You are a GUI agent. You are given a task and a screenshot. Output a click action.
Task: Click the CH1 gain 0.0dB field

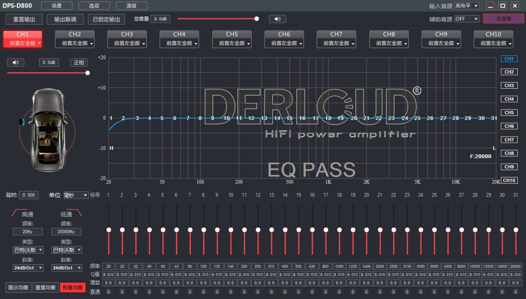49,62
